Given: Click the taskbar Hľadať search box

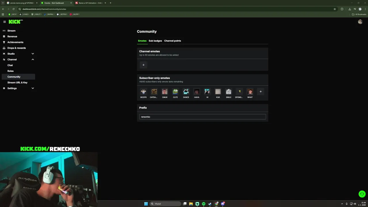Looking at the screenshot, I should [x=165, y=204].
